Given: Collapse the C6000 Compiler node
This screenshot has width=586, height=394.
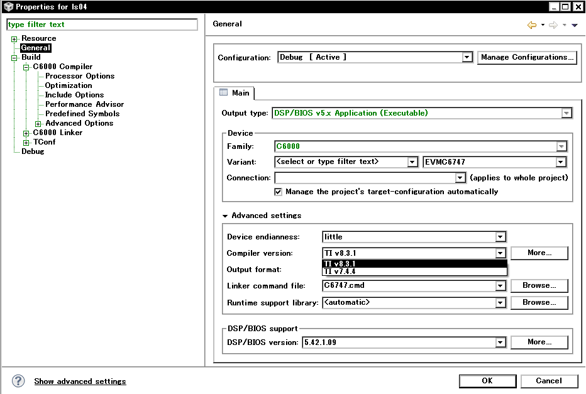Looking at the screenshot, I should click(x=26, y=67).
